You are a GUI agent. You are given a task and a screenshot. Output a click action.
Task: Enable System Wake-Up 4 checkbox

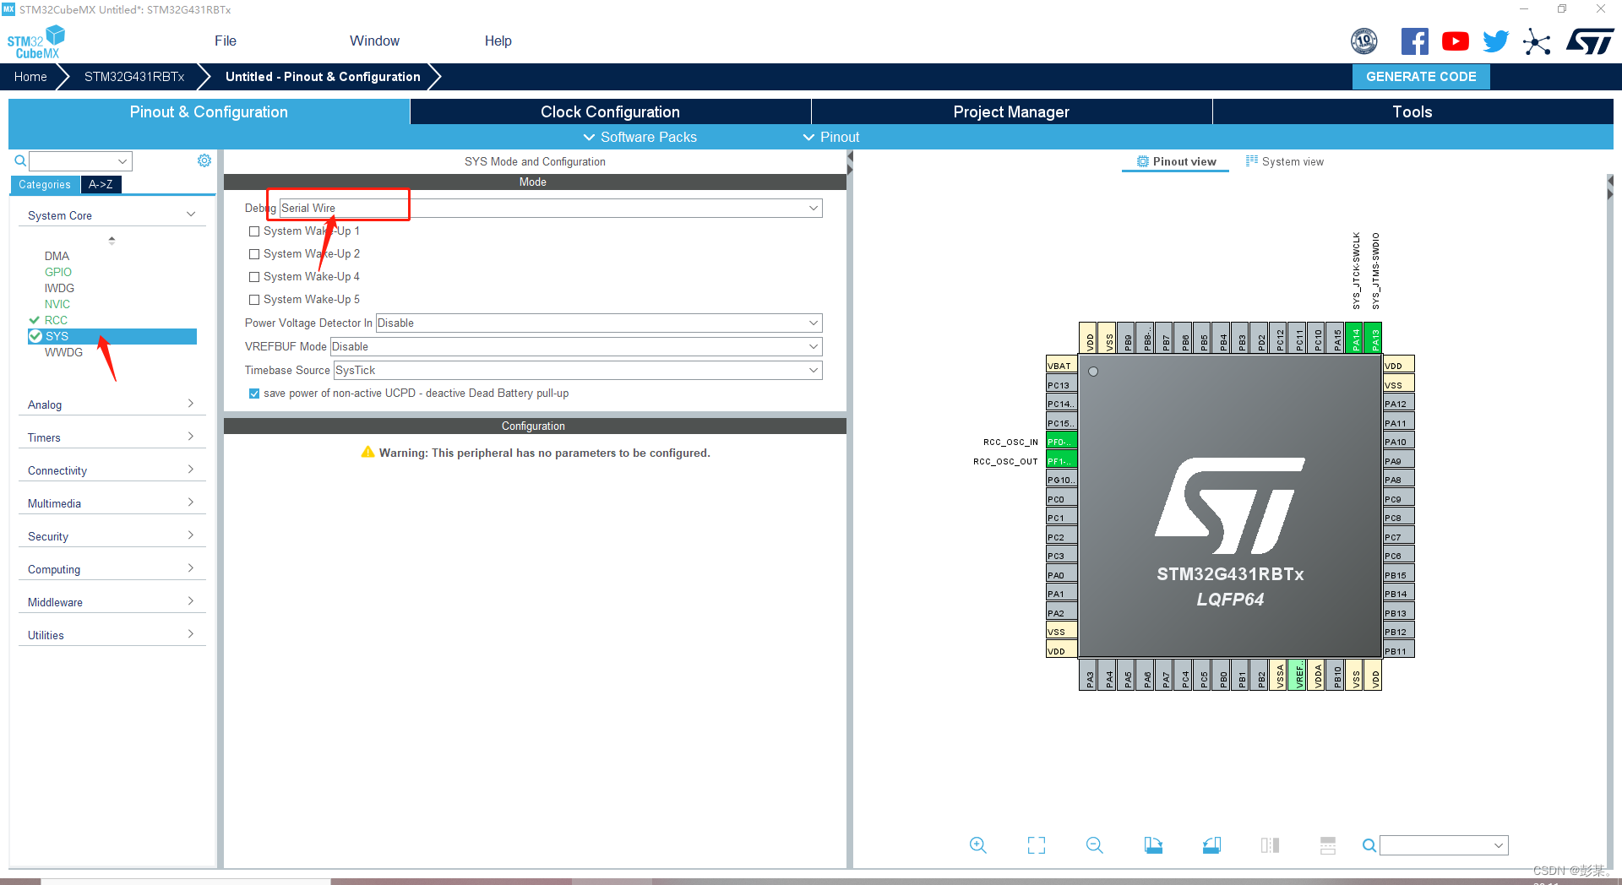(x=254, y=277)
